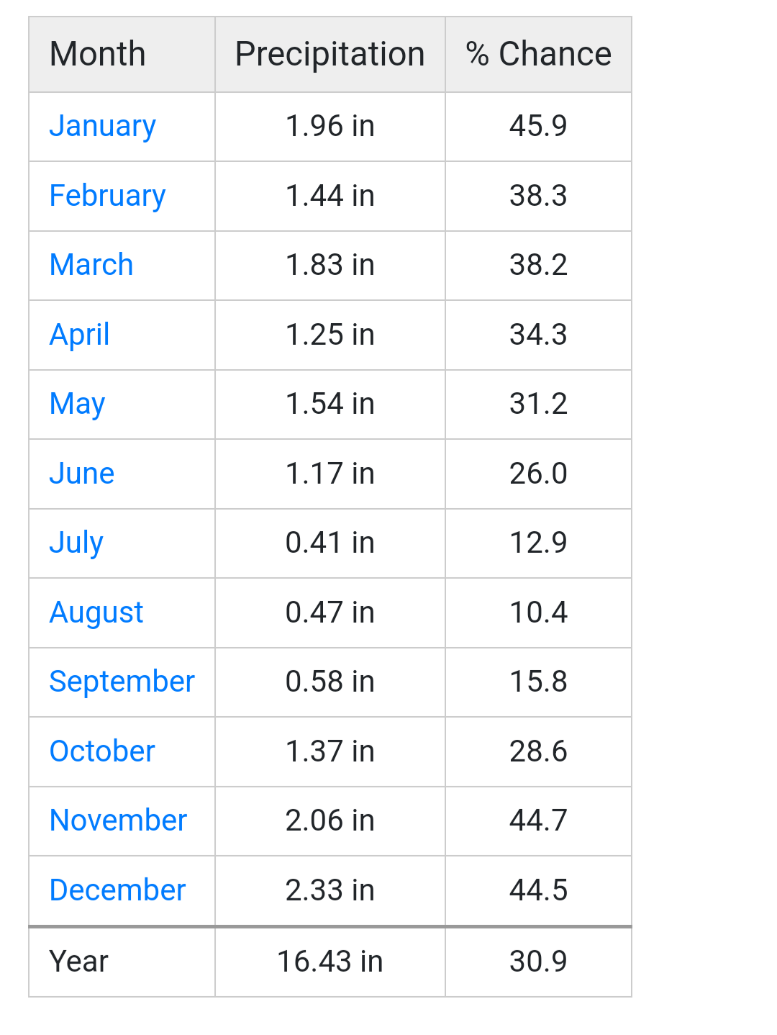Screen dimensions: 777x1035
Task: Open the September month link
Action: click(x=122, y=682)
